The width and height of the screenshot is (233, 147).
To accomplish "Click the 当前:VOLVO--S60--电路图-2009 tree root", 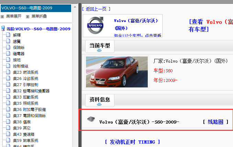I will 38,29.
